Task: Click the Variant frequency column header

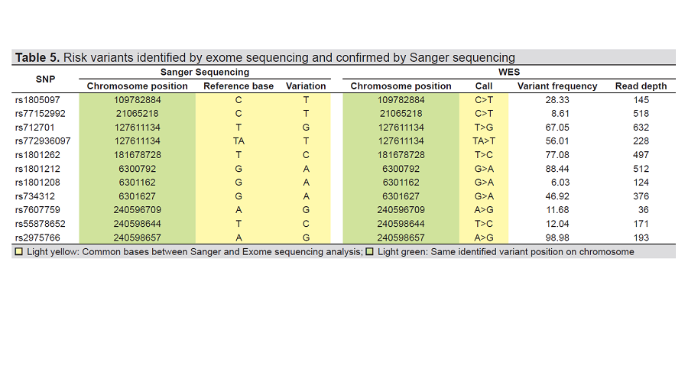Action: [557, 86]
